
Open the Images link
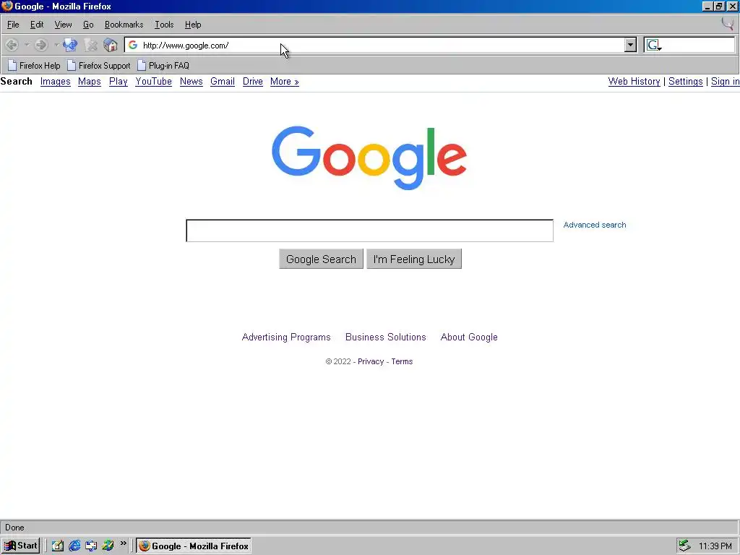(x=55, y=82)
